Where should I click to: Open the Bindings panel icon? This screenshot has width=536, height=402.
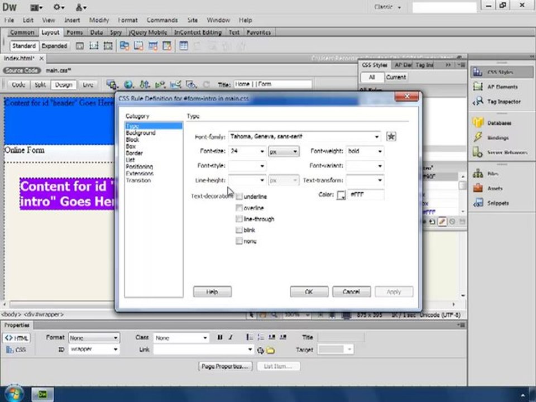coord(477,137)
